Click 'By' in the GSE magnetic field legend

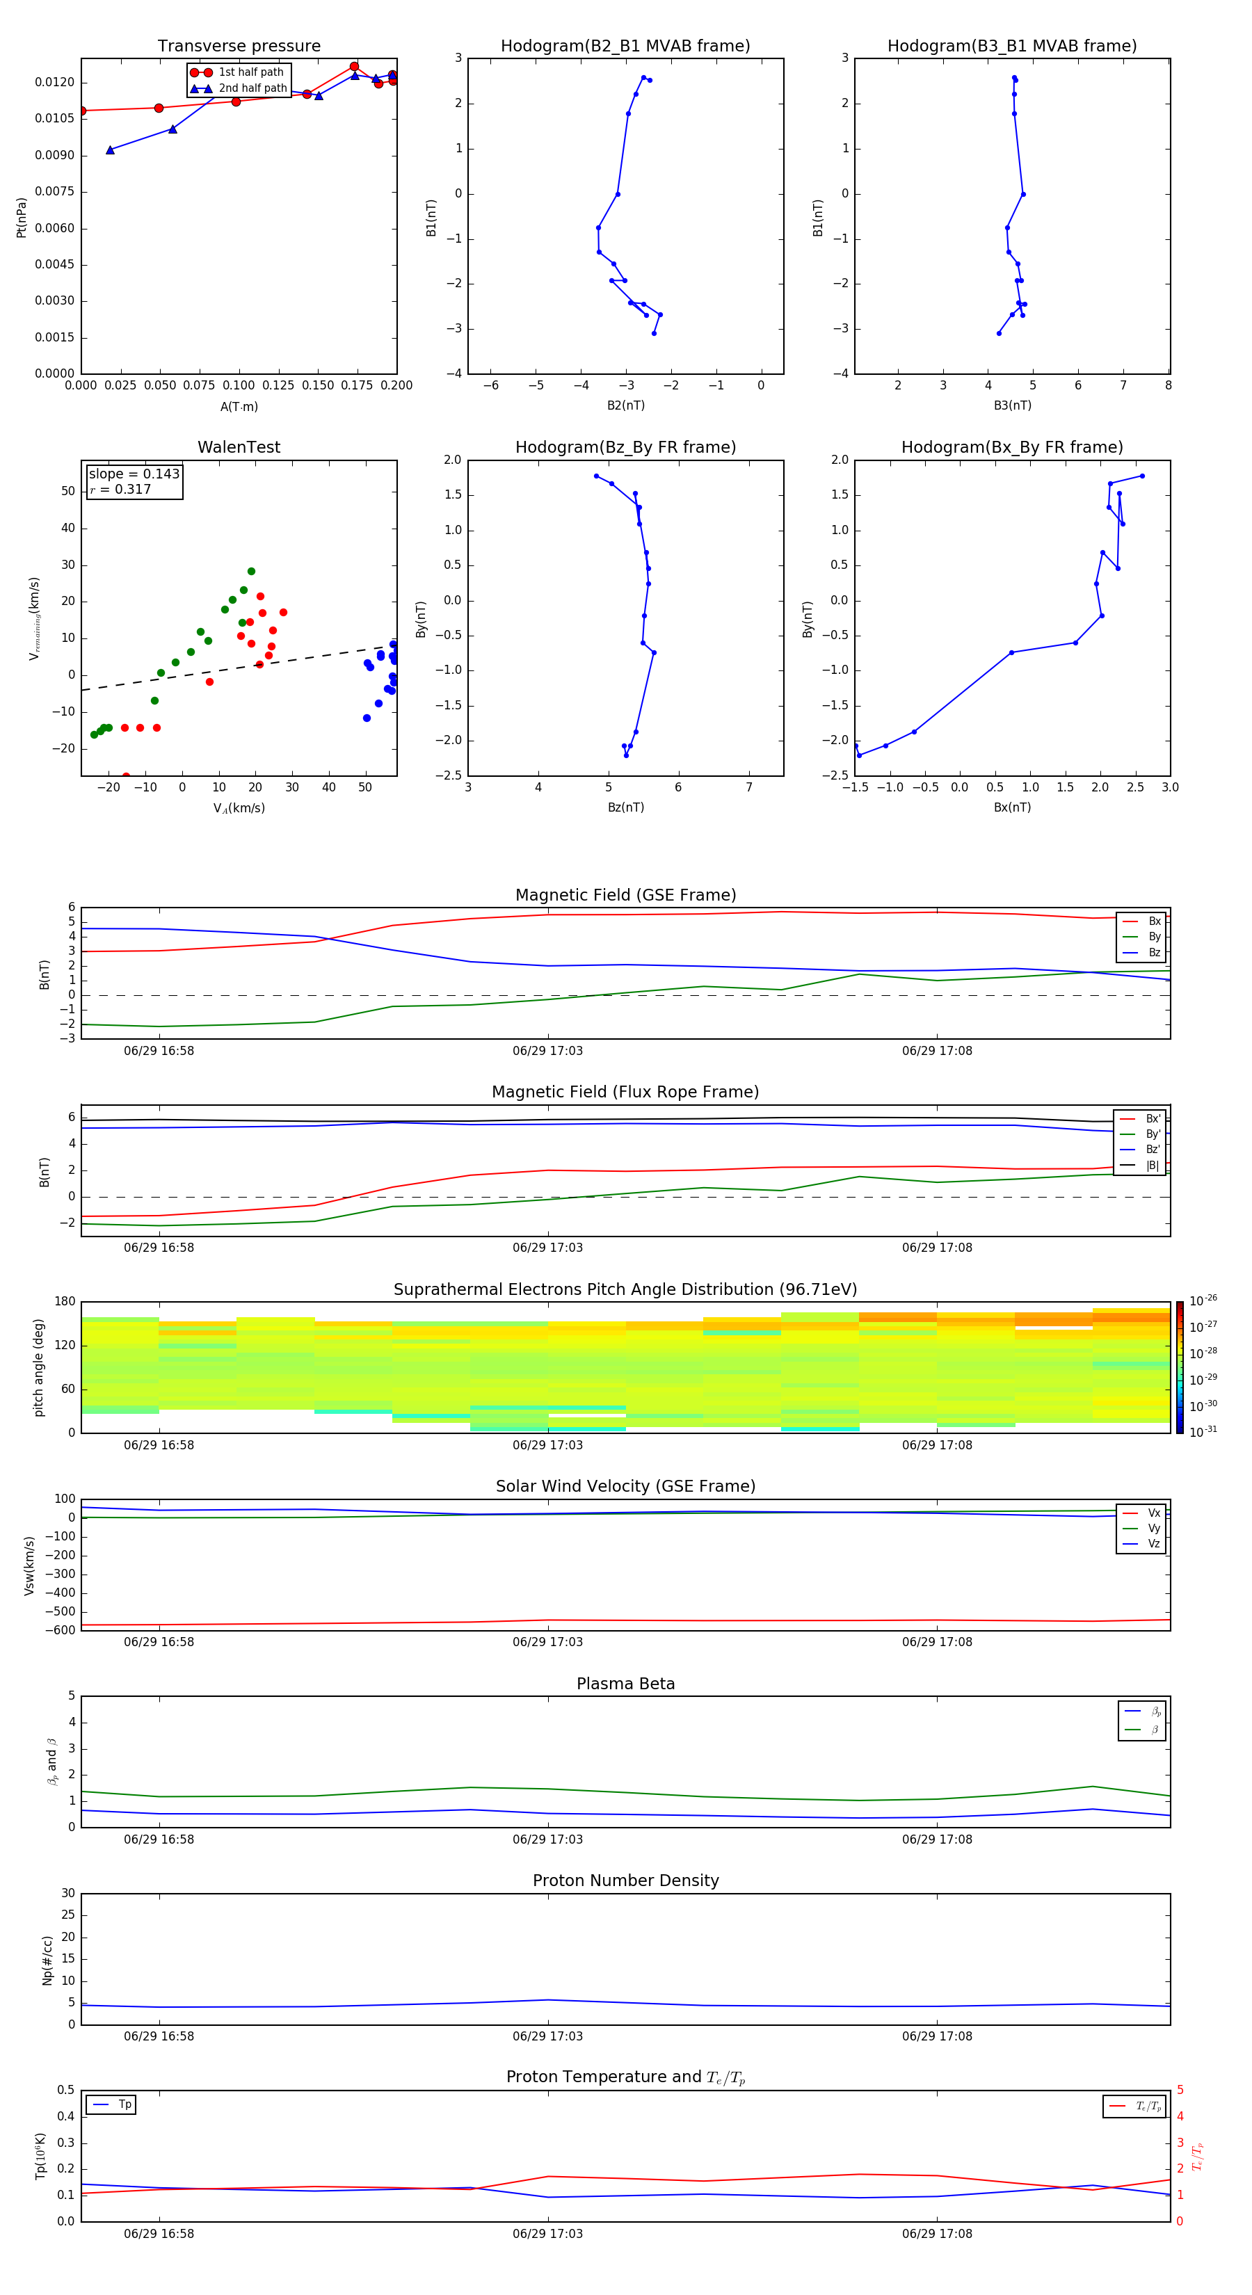point(1142,936)
